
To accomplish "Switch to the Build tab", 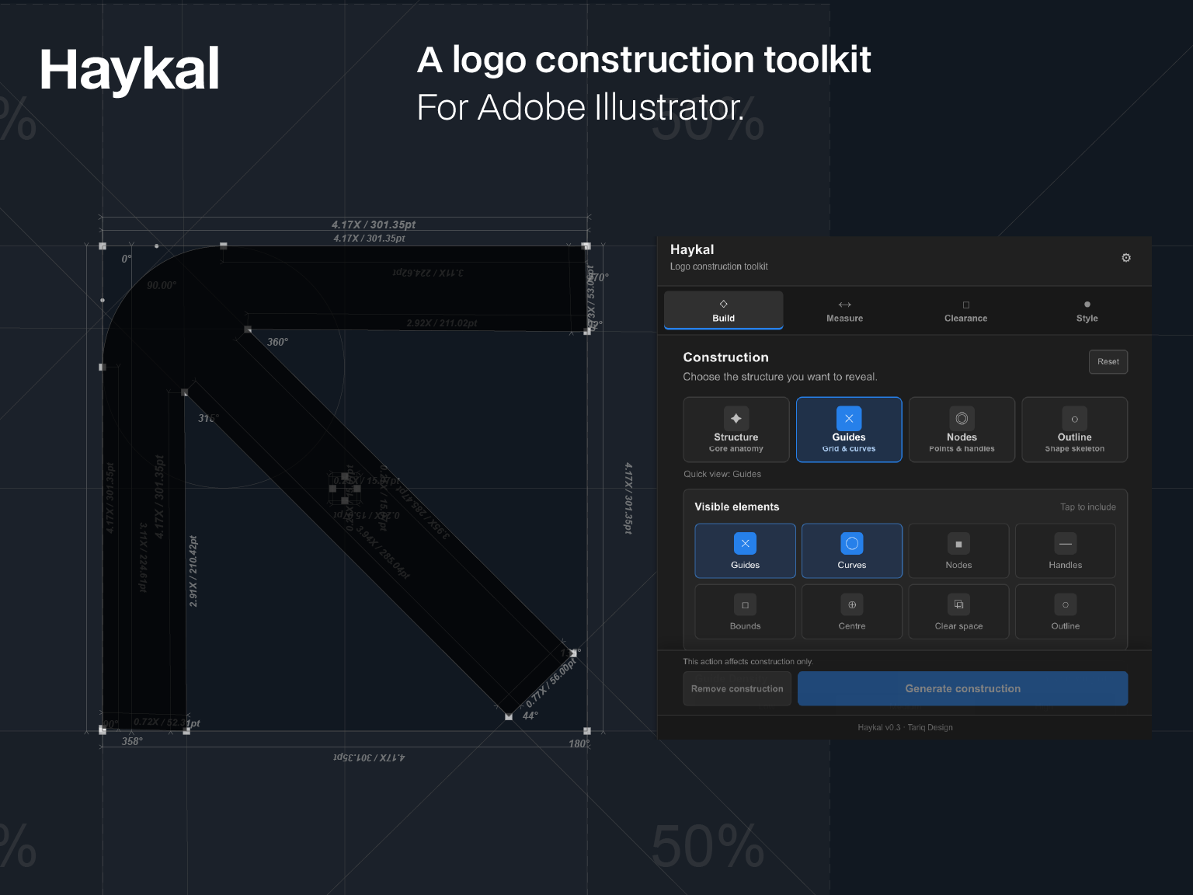I will [x=723, y=311].
